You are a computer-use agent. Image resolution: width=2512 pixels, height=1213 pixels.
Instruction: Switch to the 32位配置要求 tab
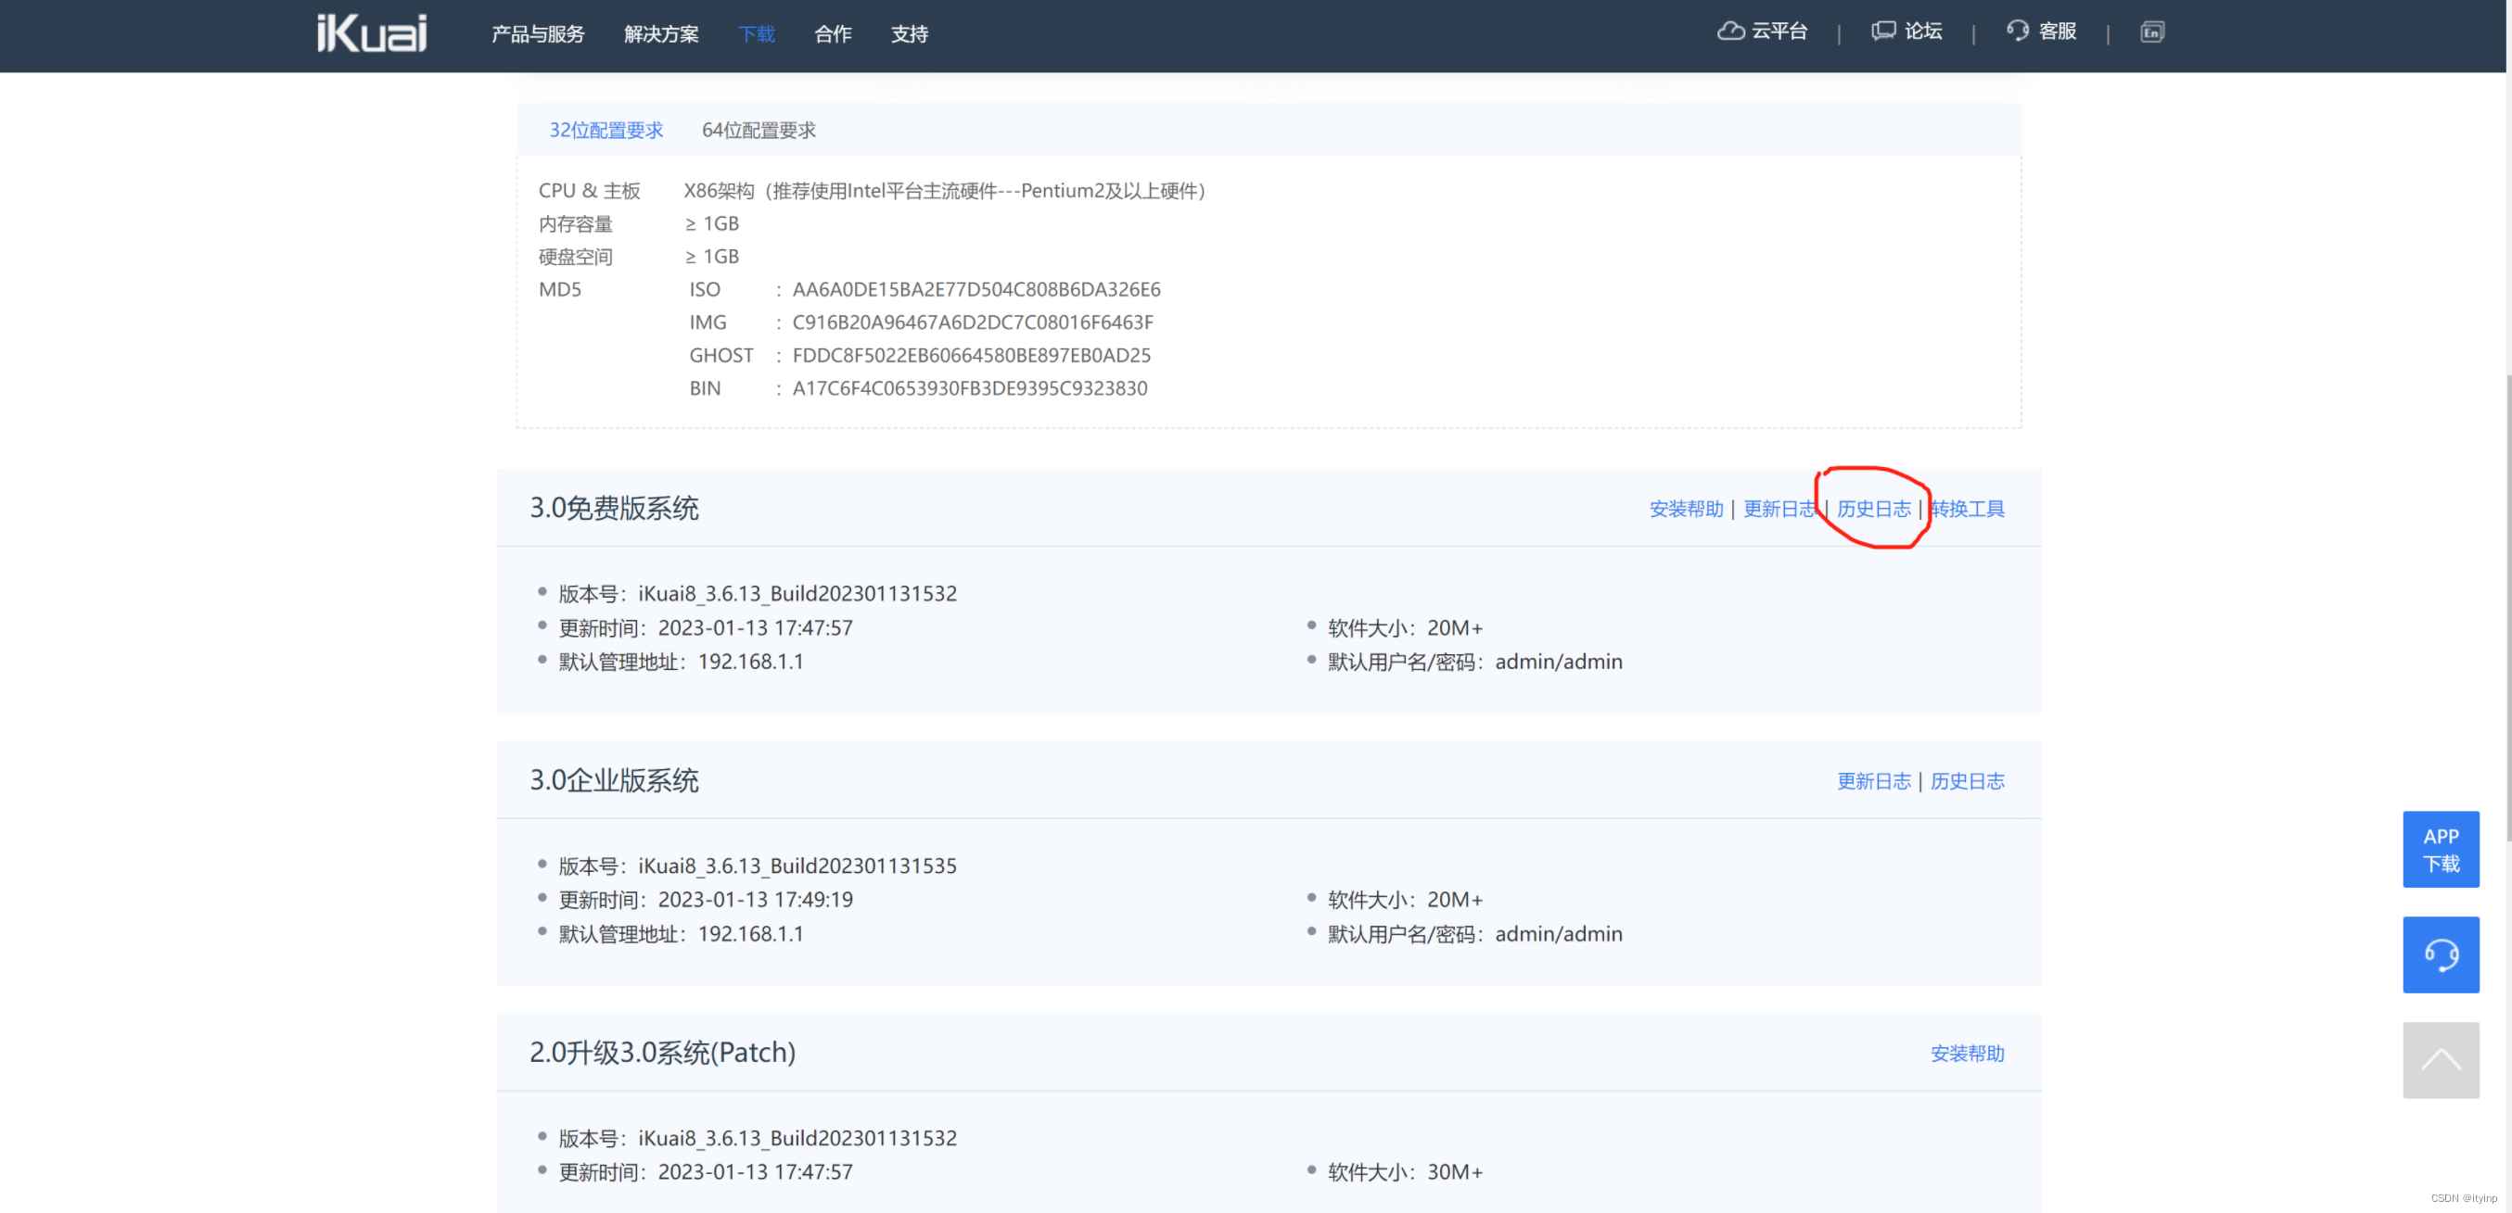click(x=606, y=130)
